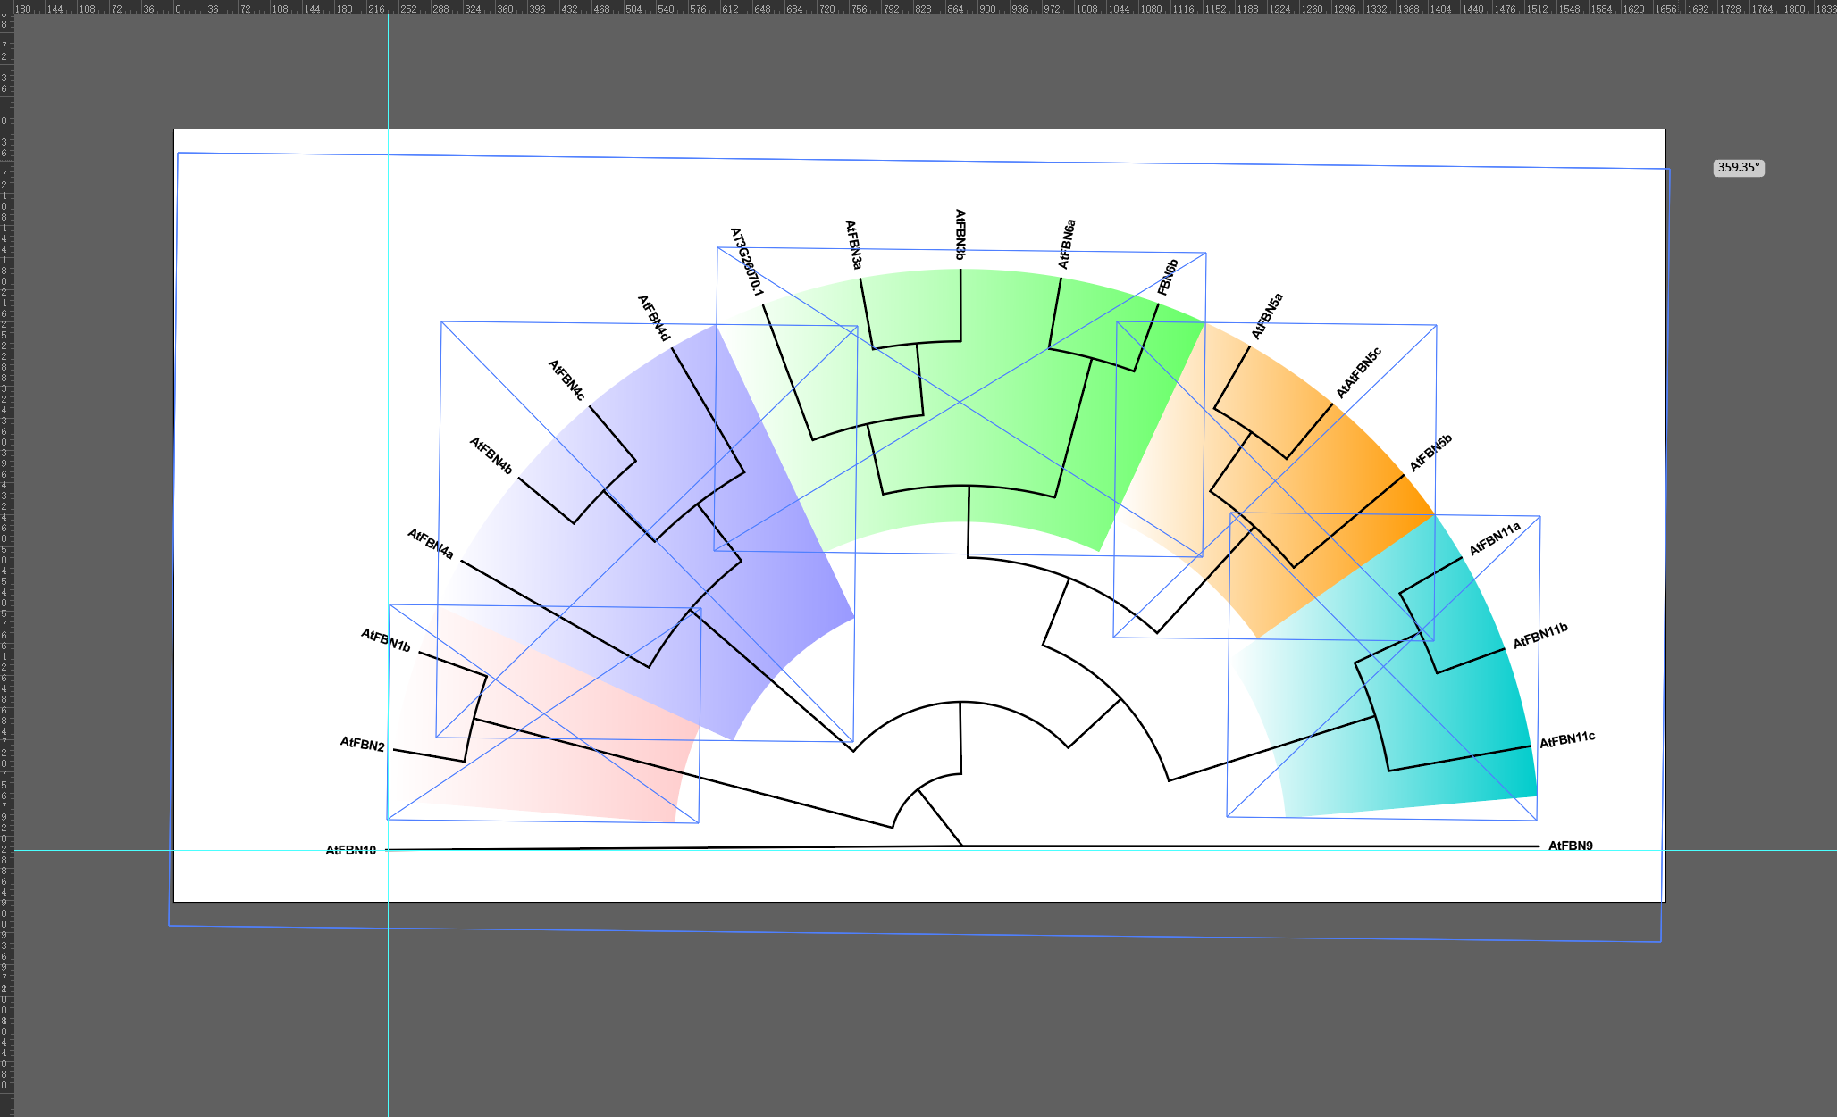Click the horizontal cyan guide line
Viewport: 1837px width, 1117px height.
coord(1751,850)
